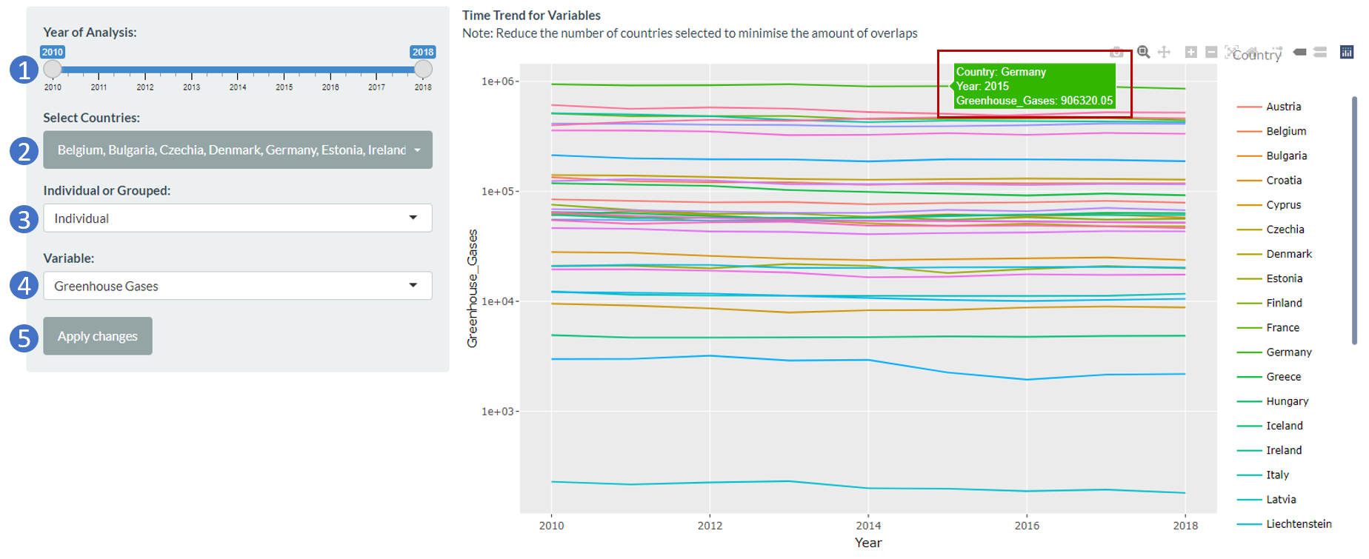Hide the Austria series via legend

pos(1283,107)
